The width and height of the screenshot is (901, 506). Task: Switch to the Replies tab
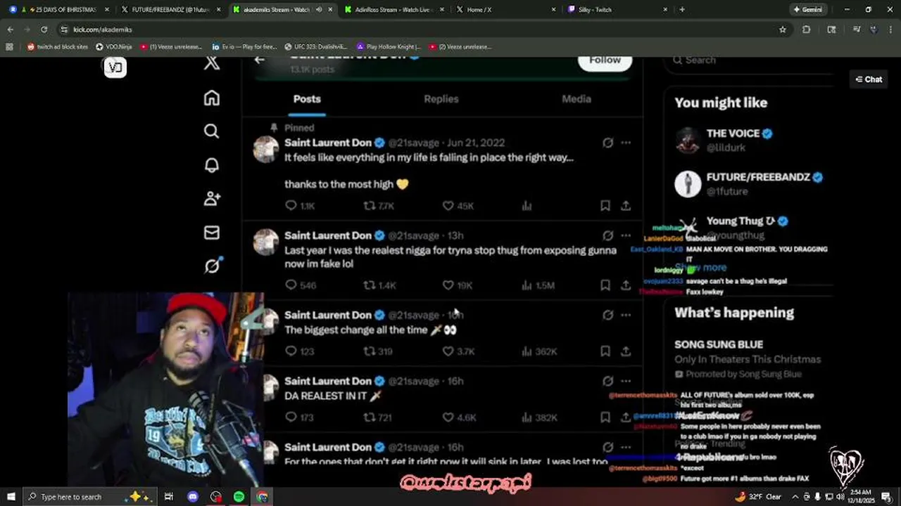(441, 99)
